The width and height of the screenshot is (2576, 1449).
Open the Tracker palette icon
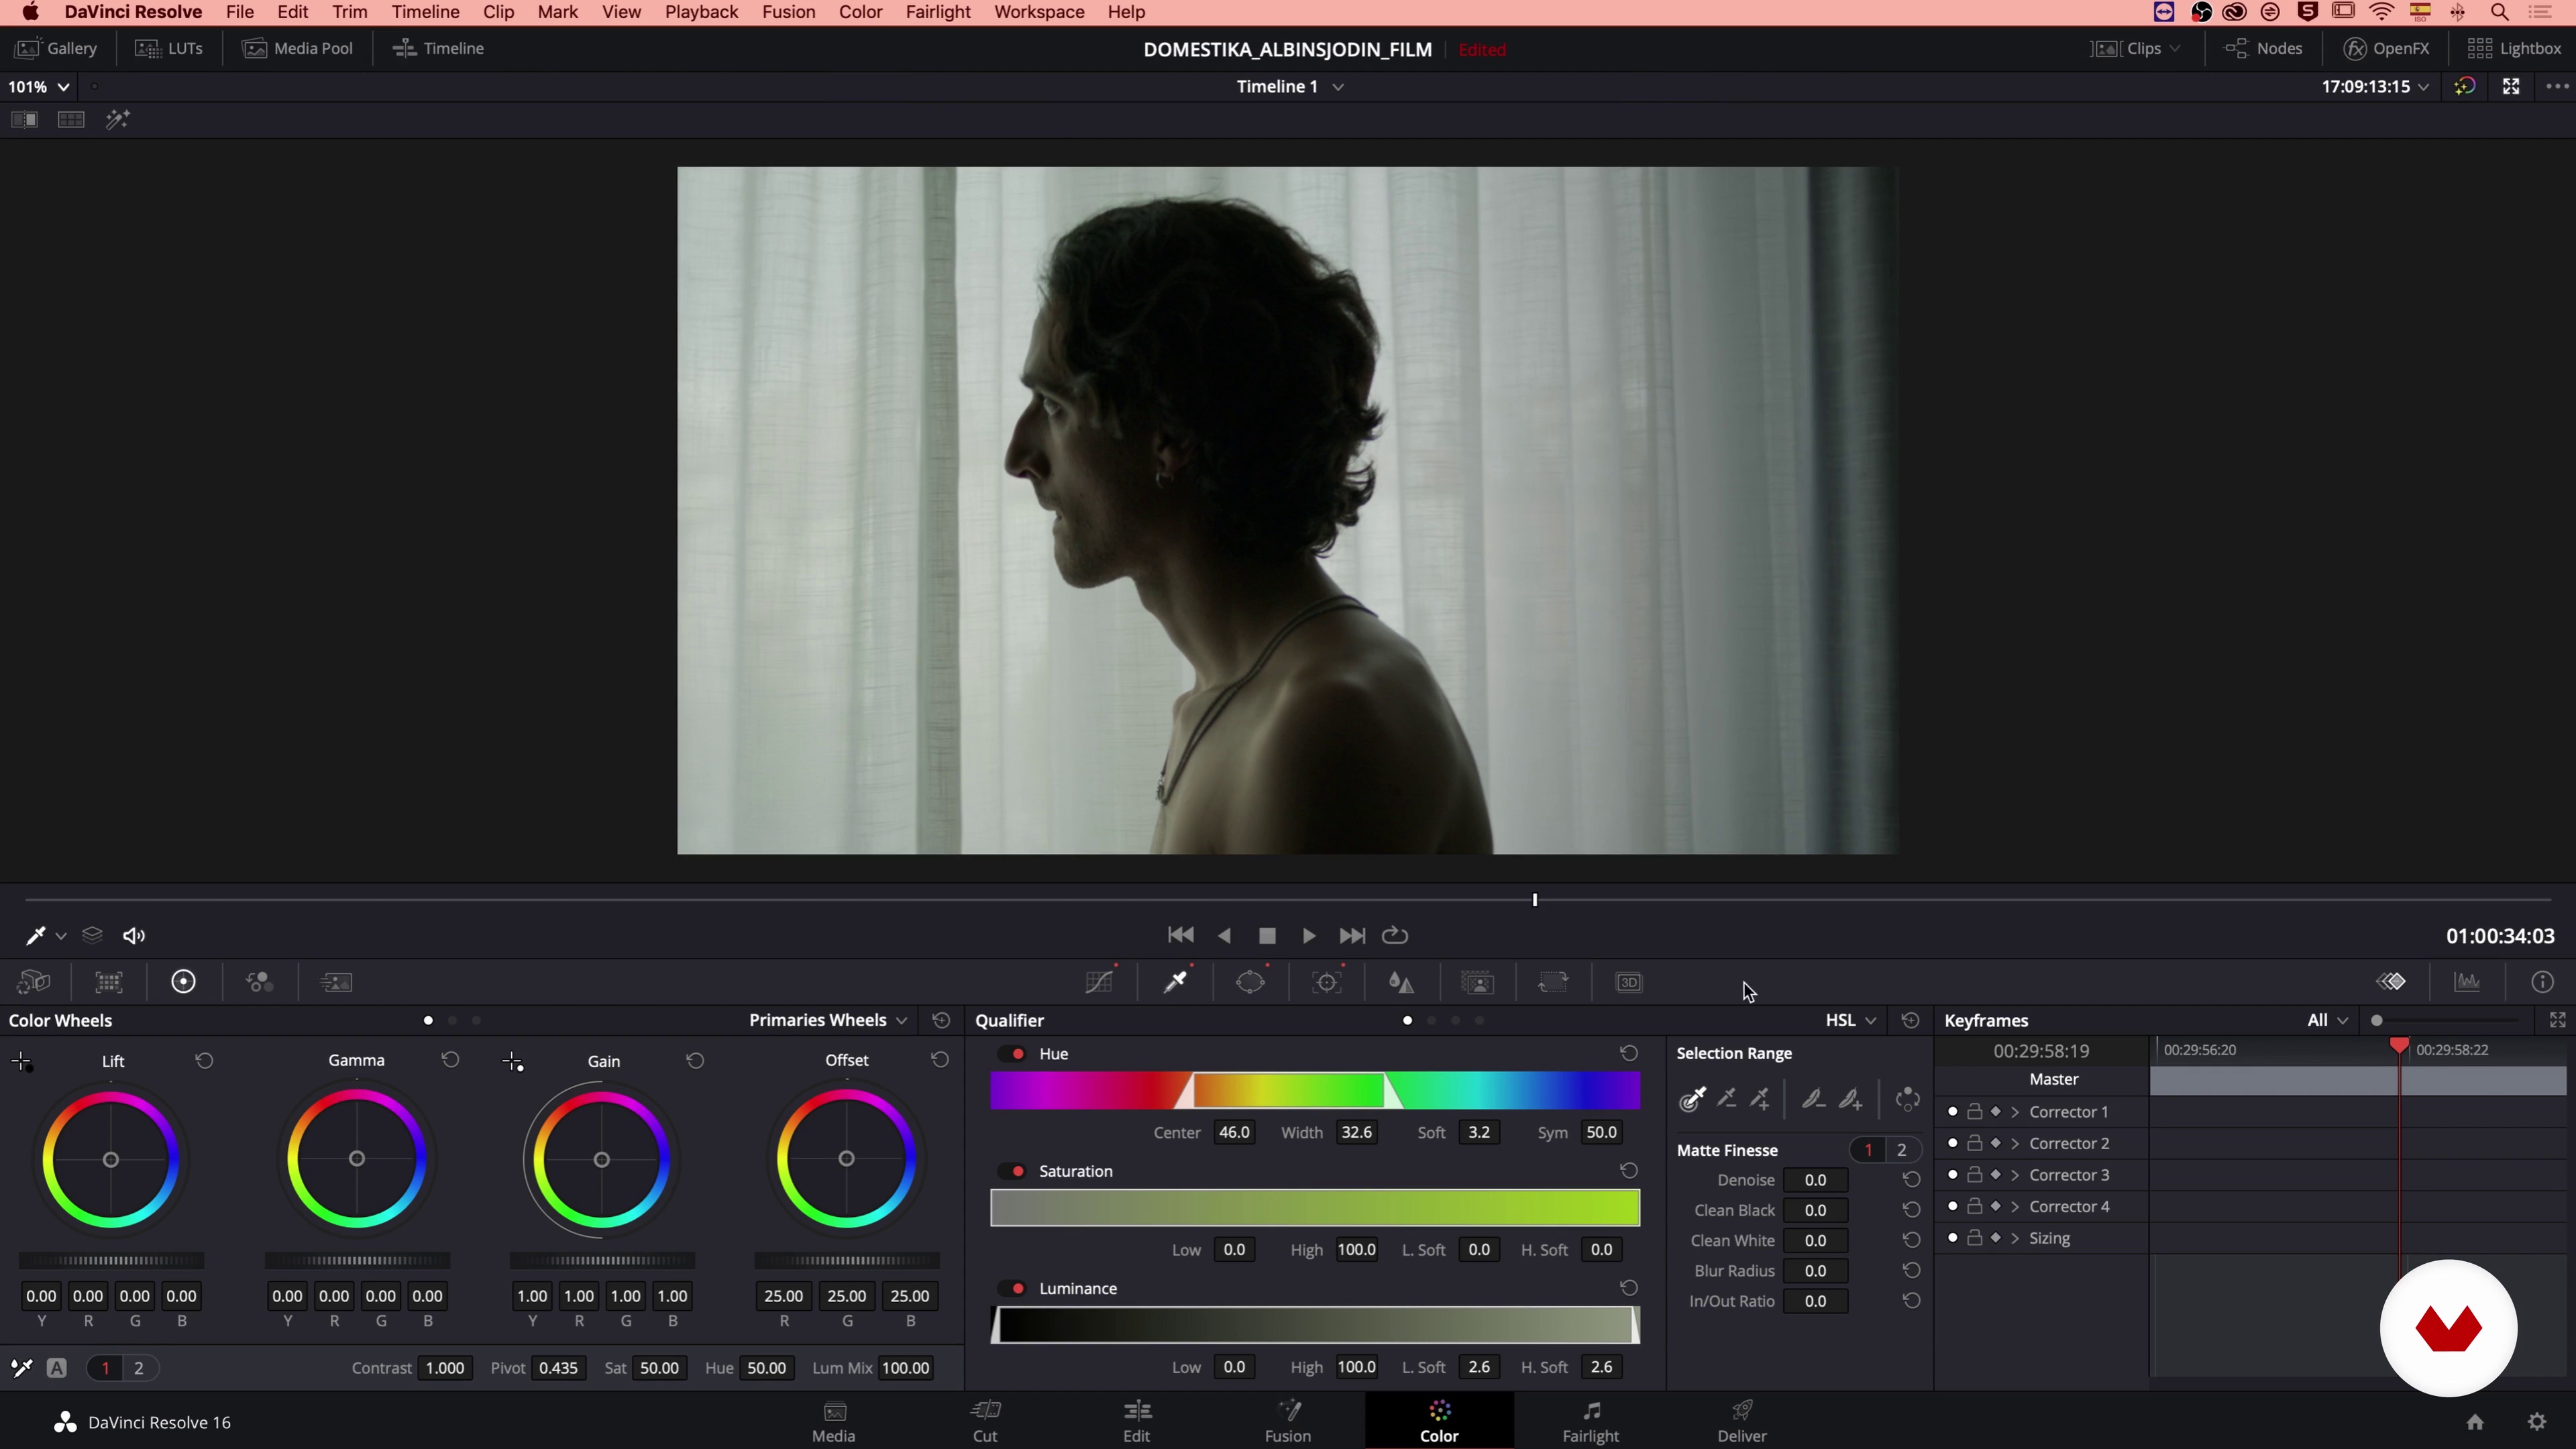[1327, 982]
